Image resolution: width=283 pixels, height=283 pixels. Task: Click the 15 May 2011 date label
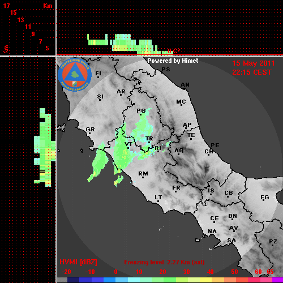(253, 63)
